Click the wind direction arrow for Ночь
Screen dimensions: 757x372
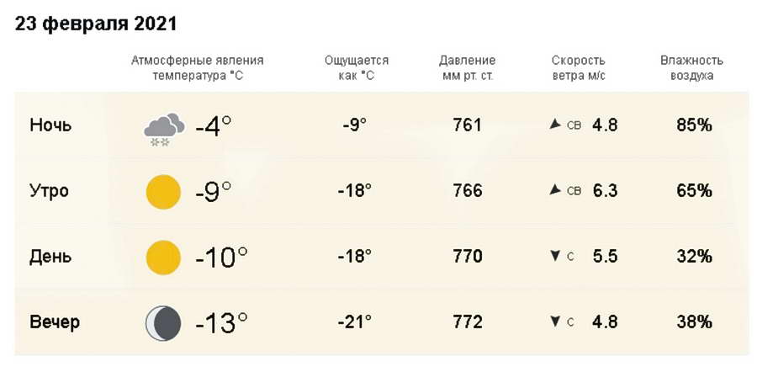[x=554, y=125]
